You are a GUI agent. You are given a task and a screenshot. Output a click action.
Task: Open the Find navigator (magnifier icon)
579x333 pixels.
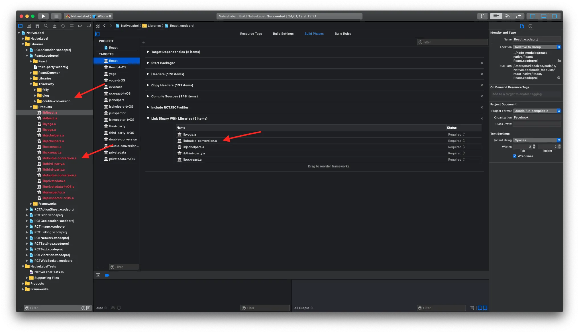coord(46,26)
